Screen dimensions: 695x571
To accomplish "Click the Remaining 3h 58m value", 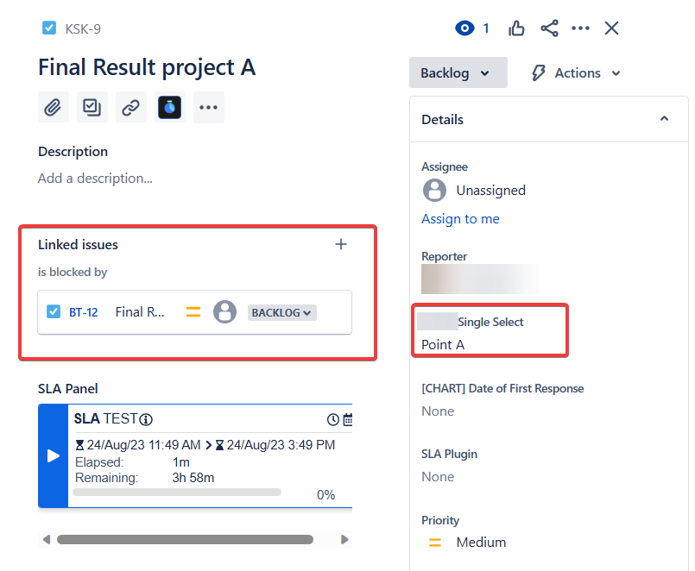I will point(193,478).
